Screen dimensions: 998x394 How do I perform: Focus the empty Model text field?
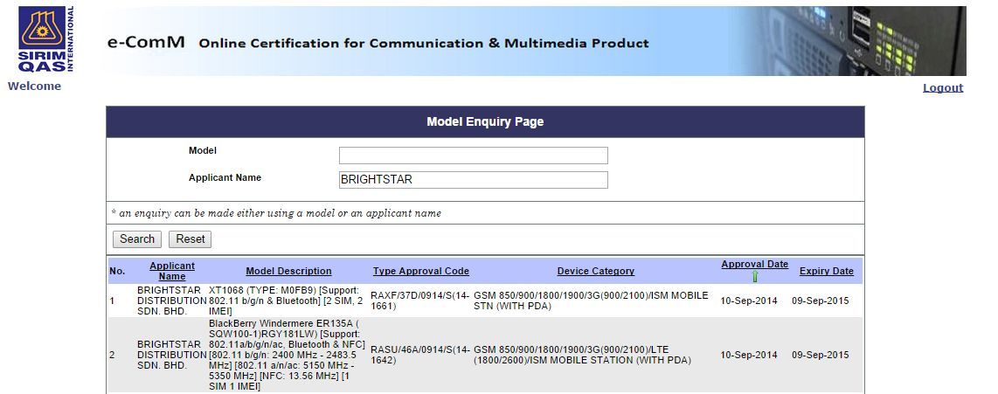pyautogui.click(x=473, y=156)
